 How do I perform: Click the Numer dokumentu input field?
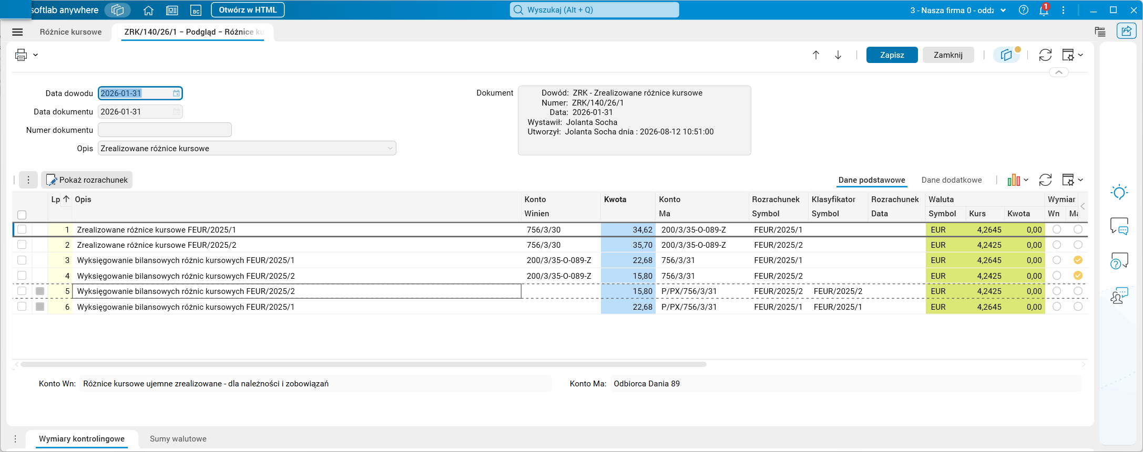(165, 130)
